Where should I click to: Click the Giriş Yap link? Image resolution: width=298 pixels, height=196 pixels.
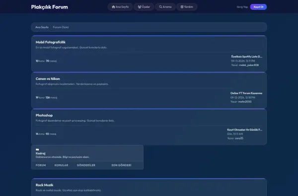[x=242, y=7]
